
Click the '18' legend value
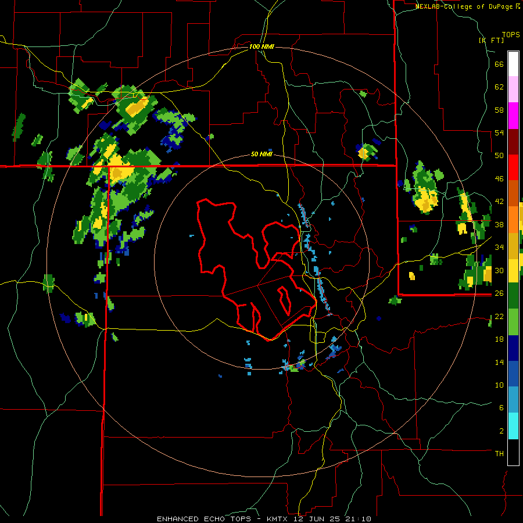499,339
